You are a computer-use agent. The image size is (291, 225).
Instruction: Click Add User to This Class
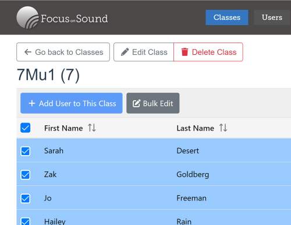72,103
